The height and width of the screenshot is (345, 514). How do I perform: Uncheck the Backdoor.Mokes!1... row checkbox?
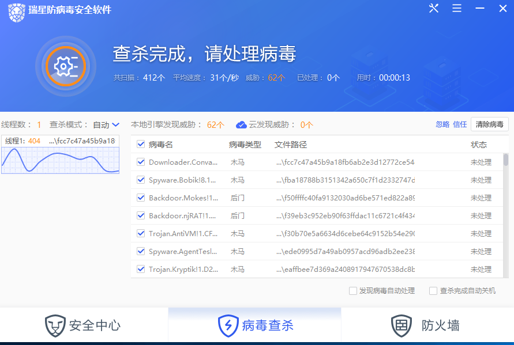pos(141,198)
